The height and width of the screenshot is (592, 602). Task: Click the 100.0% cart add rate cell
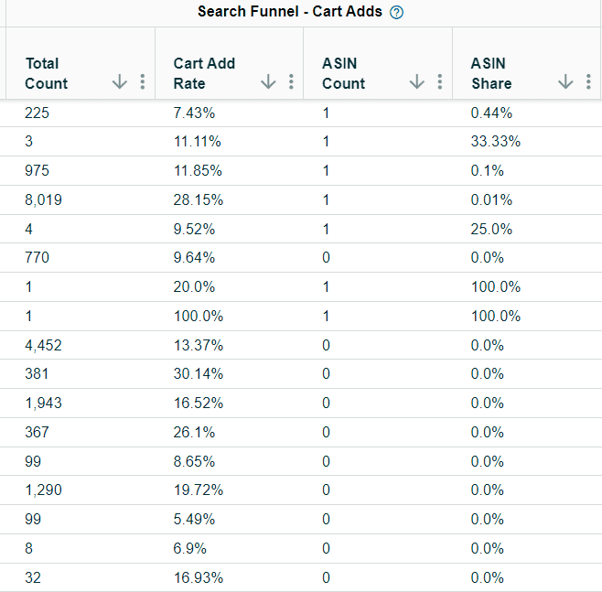click(x=195, y=316)
